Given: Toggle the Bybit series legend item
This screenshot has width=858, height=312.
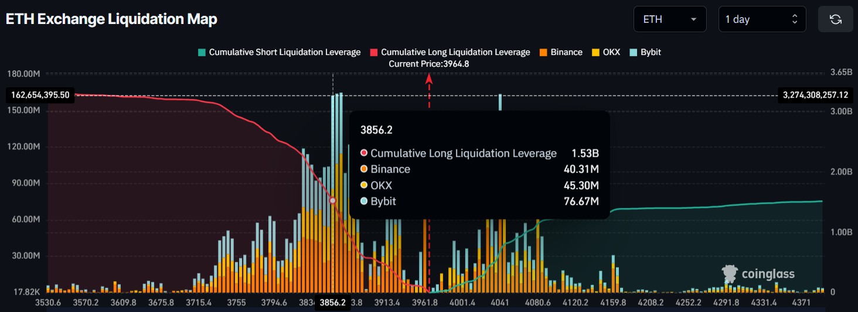Looking at the screenshot, I should [x=645, y=52].
